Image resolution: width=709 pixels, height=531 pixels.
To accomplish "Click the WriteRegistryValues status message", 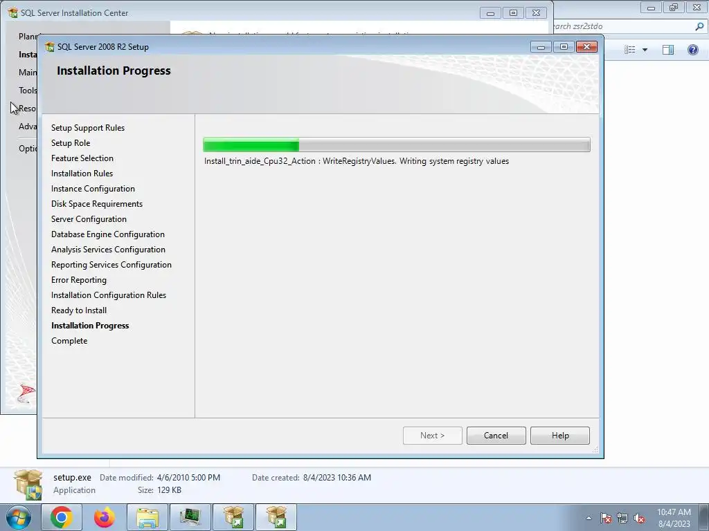I will (357, 161).
